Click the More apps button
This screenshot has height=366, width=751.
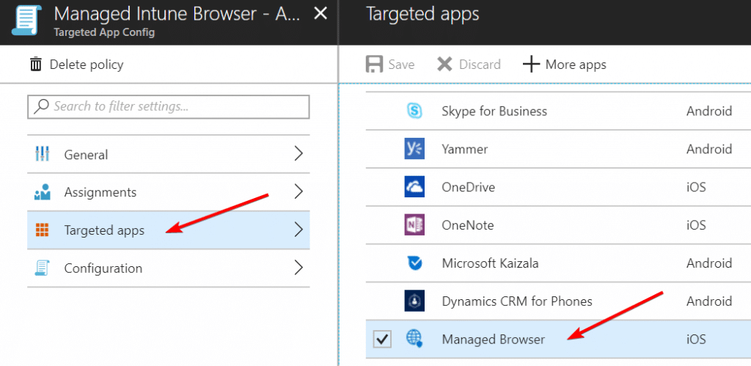click(x=565, y=65)
